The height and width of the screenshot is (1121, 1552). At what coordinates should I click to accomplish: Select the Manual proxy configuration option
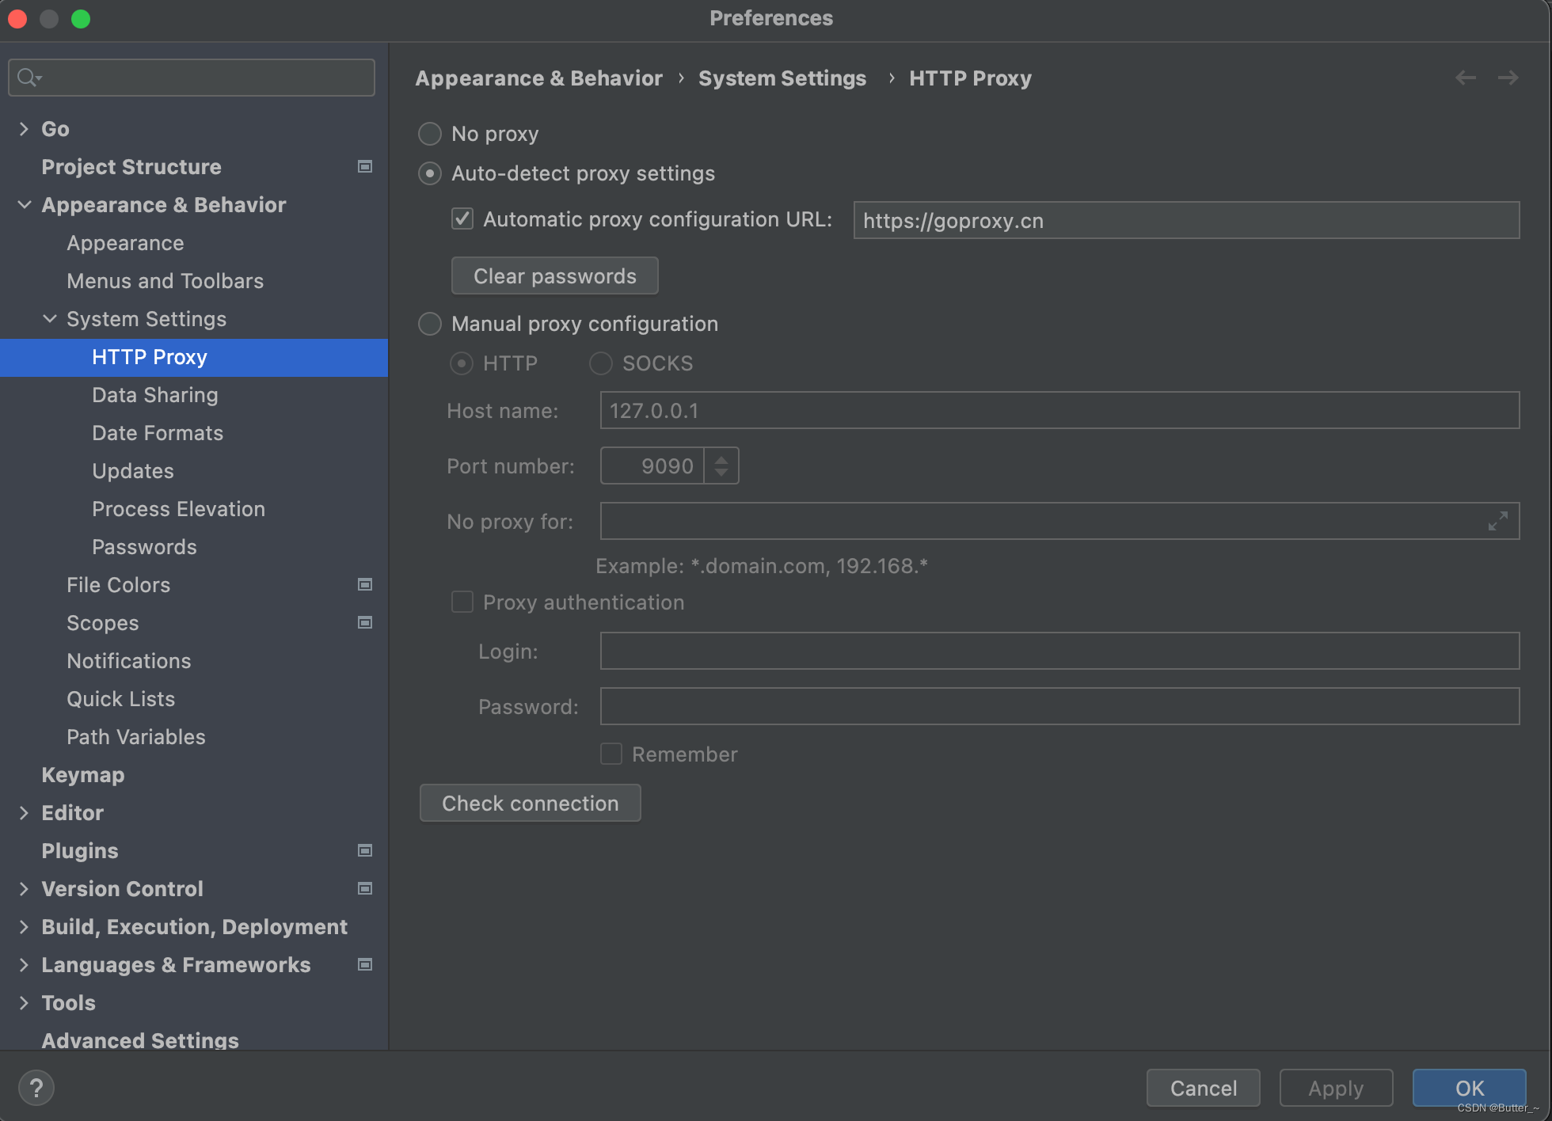(429, 323)
